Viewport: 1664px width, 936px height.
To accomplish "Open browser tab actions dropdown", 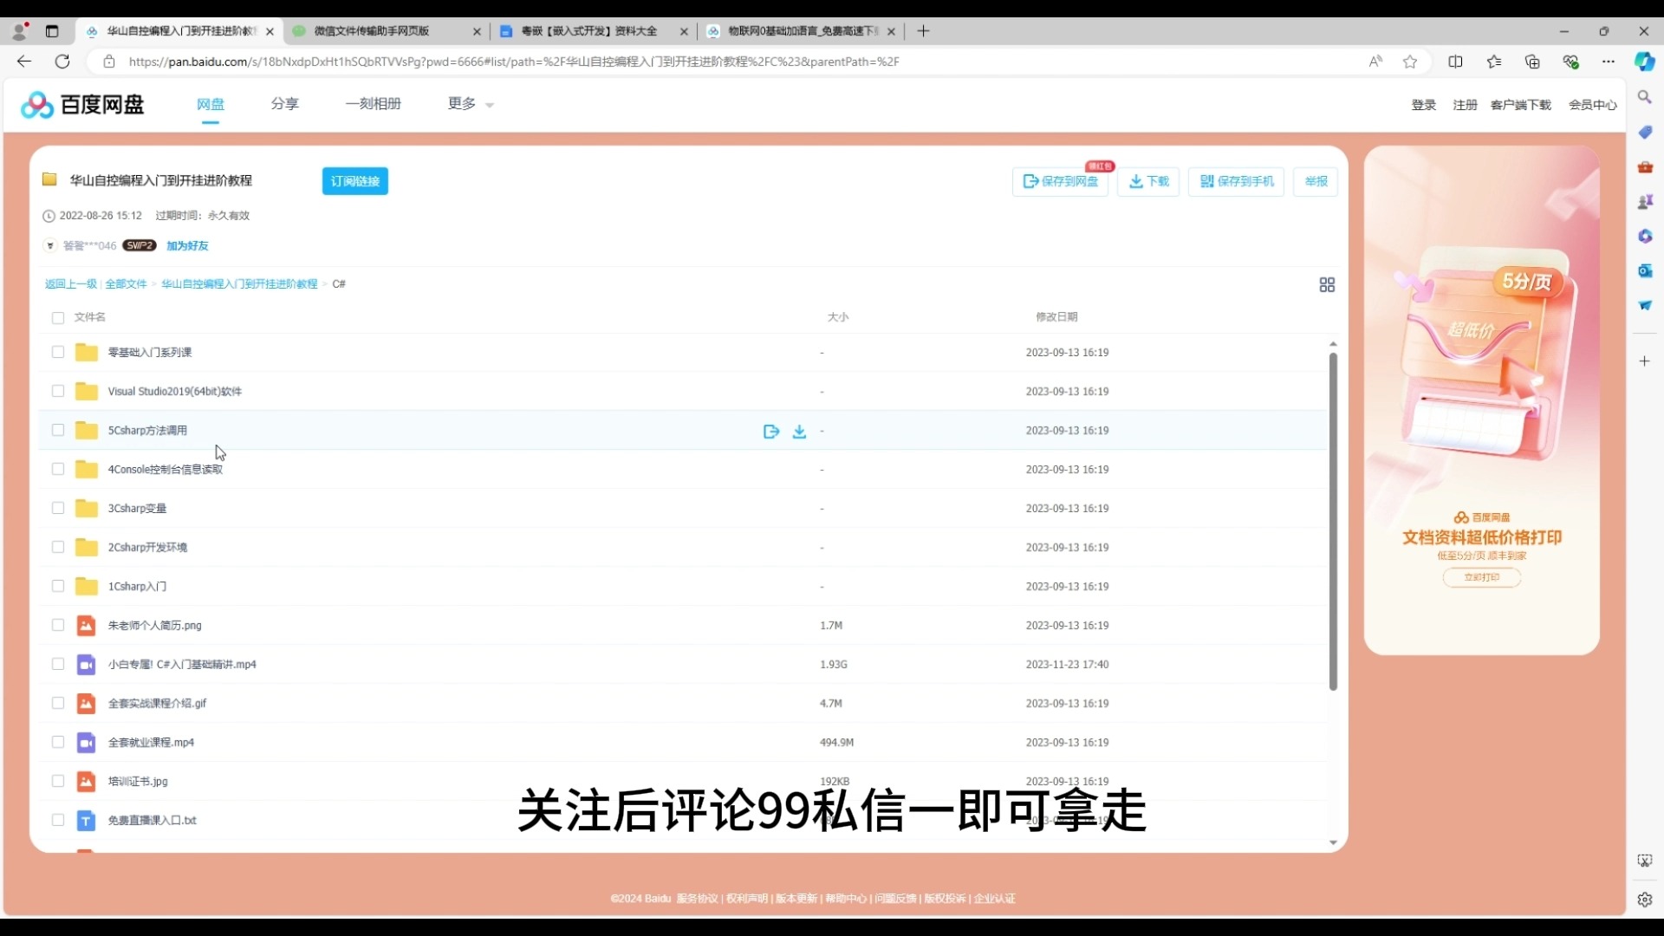I will [52, 31].
